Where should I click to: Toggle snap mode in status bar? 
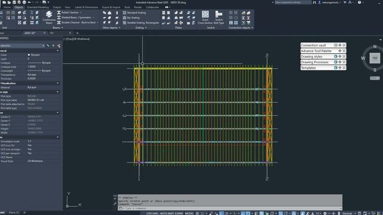tap(202, 213)
